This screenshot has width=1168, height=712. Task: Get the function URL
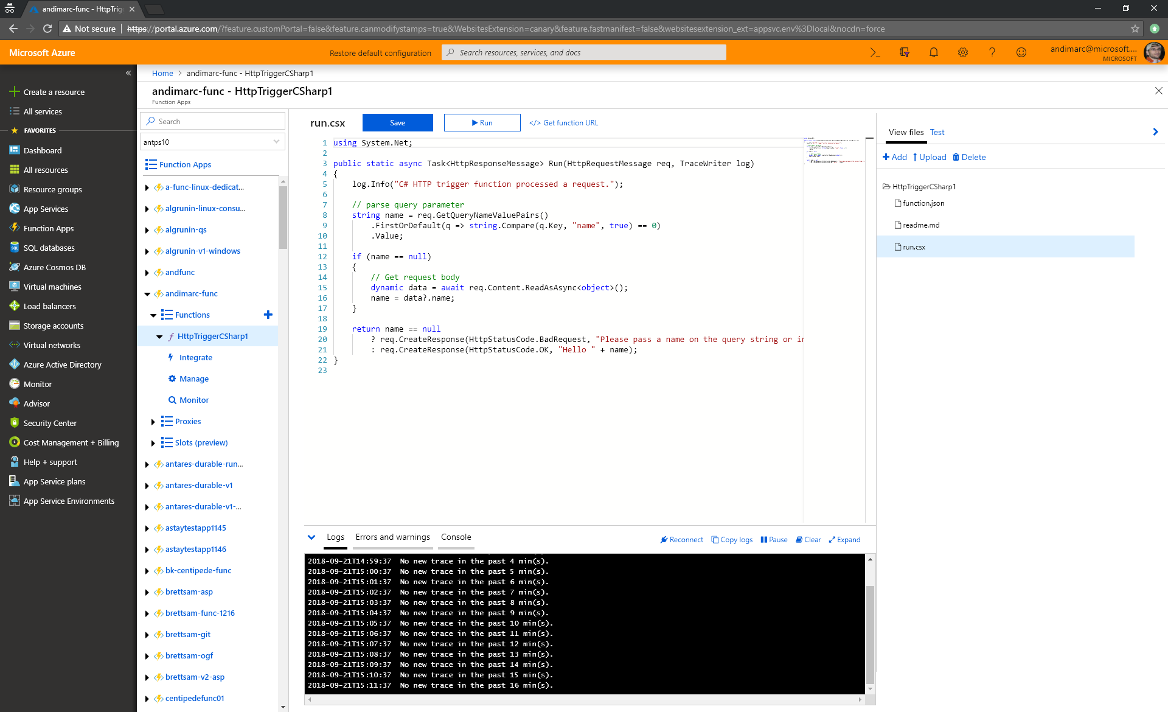564,123
